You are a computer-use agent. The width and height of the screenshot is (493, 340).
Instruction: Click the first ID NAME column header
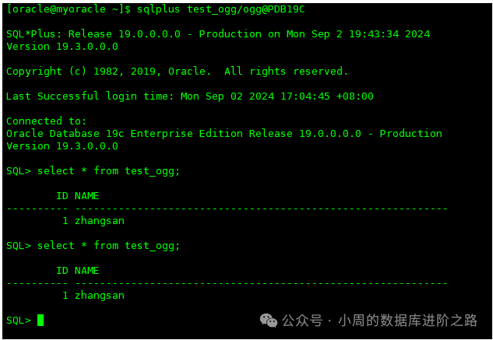pyautogui.click(x=78, y=196)
